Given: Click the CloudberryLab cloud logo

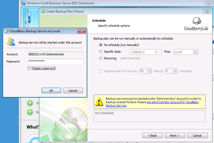Looking at the screenshot, I should click(x=197, y=21).
